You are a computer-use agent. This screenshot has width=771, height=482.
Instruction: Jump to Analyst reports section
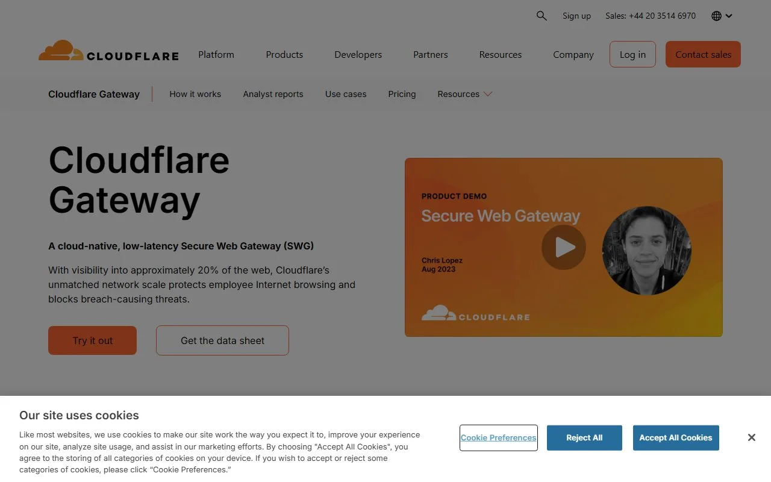[273, 94]
